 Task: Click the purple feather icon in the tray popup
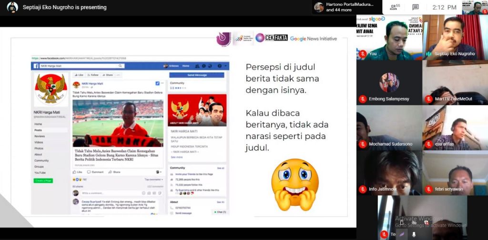pyautogui.click(x=402, y=234)
